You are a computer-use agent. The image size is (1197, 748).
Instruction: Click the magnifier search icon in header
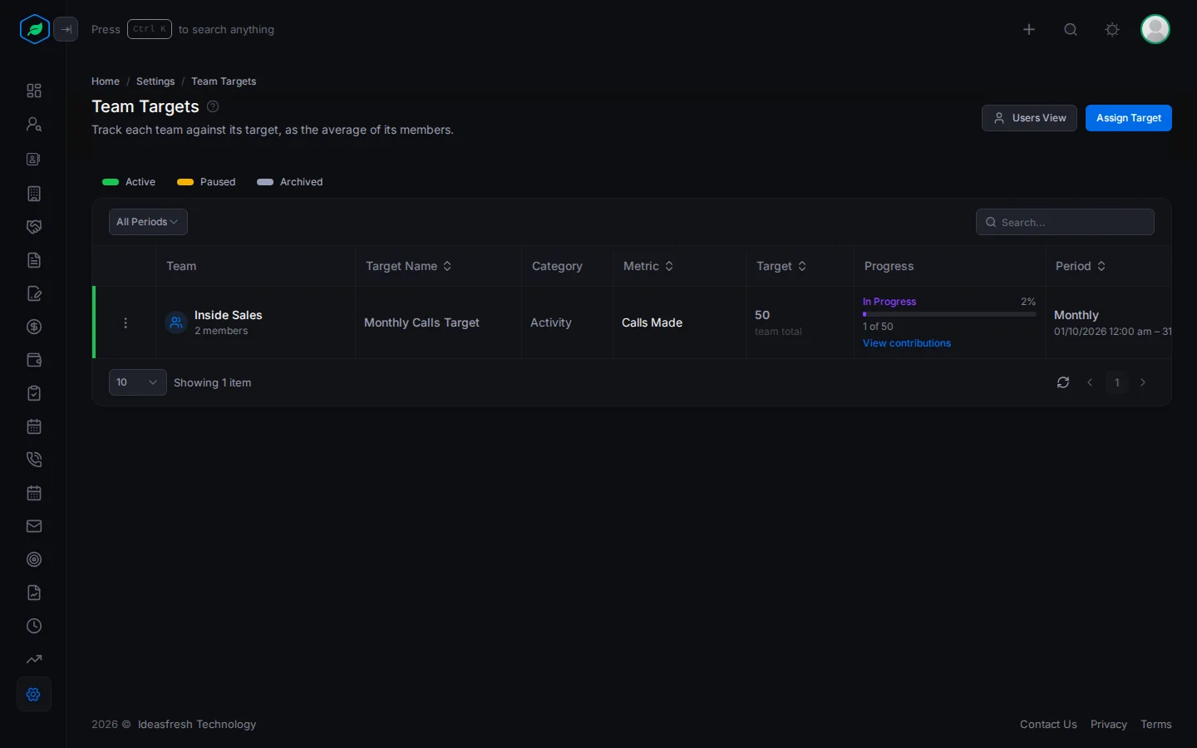click(1071, 30)
